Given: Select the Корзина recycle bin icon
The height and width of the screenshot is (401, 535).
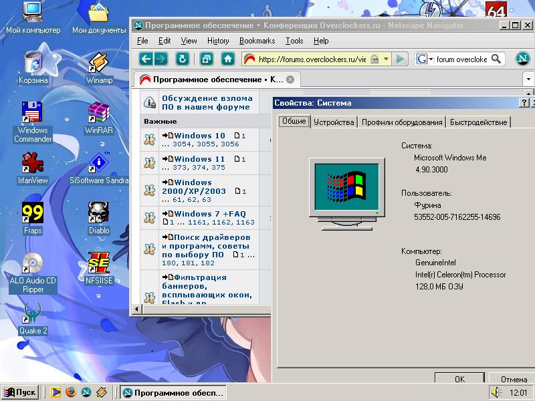Looking at the screenshot, I should 33,68.
